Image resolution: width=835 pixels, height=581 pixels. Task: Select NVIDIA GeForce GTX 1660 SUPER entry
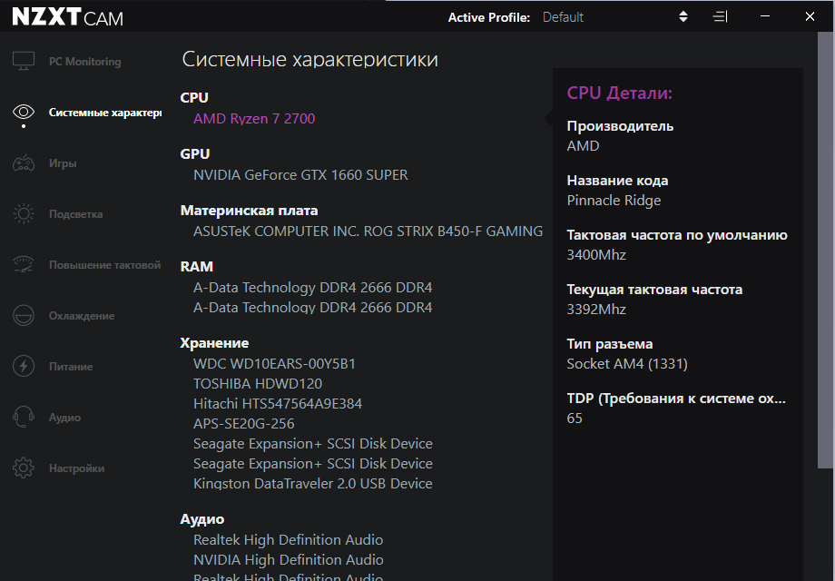(300, 174)
